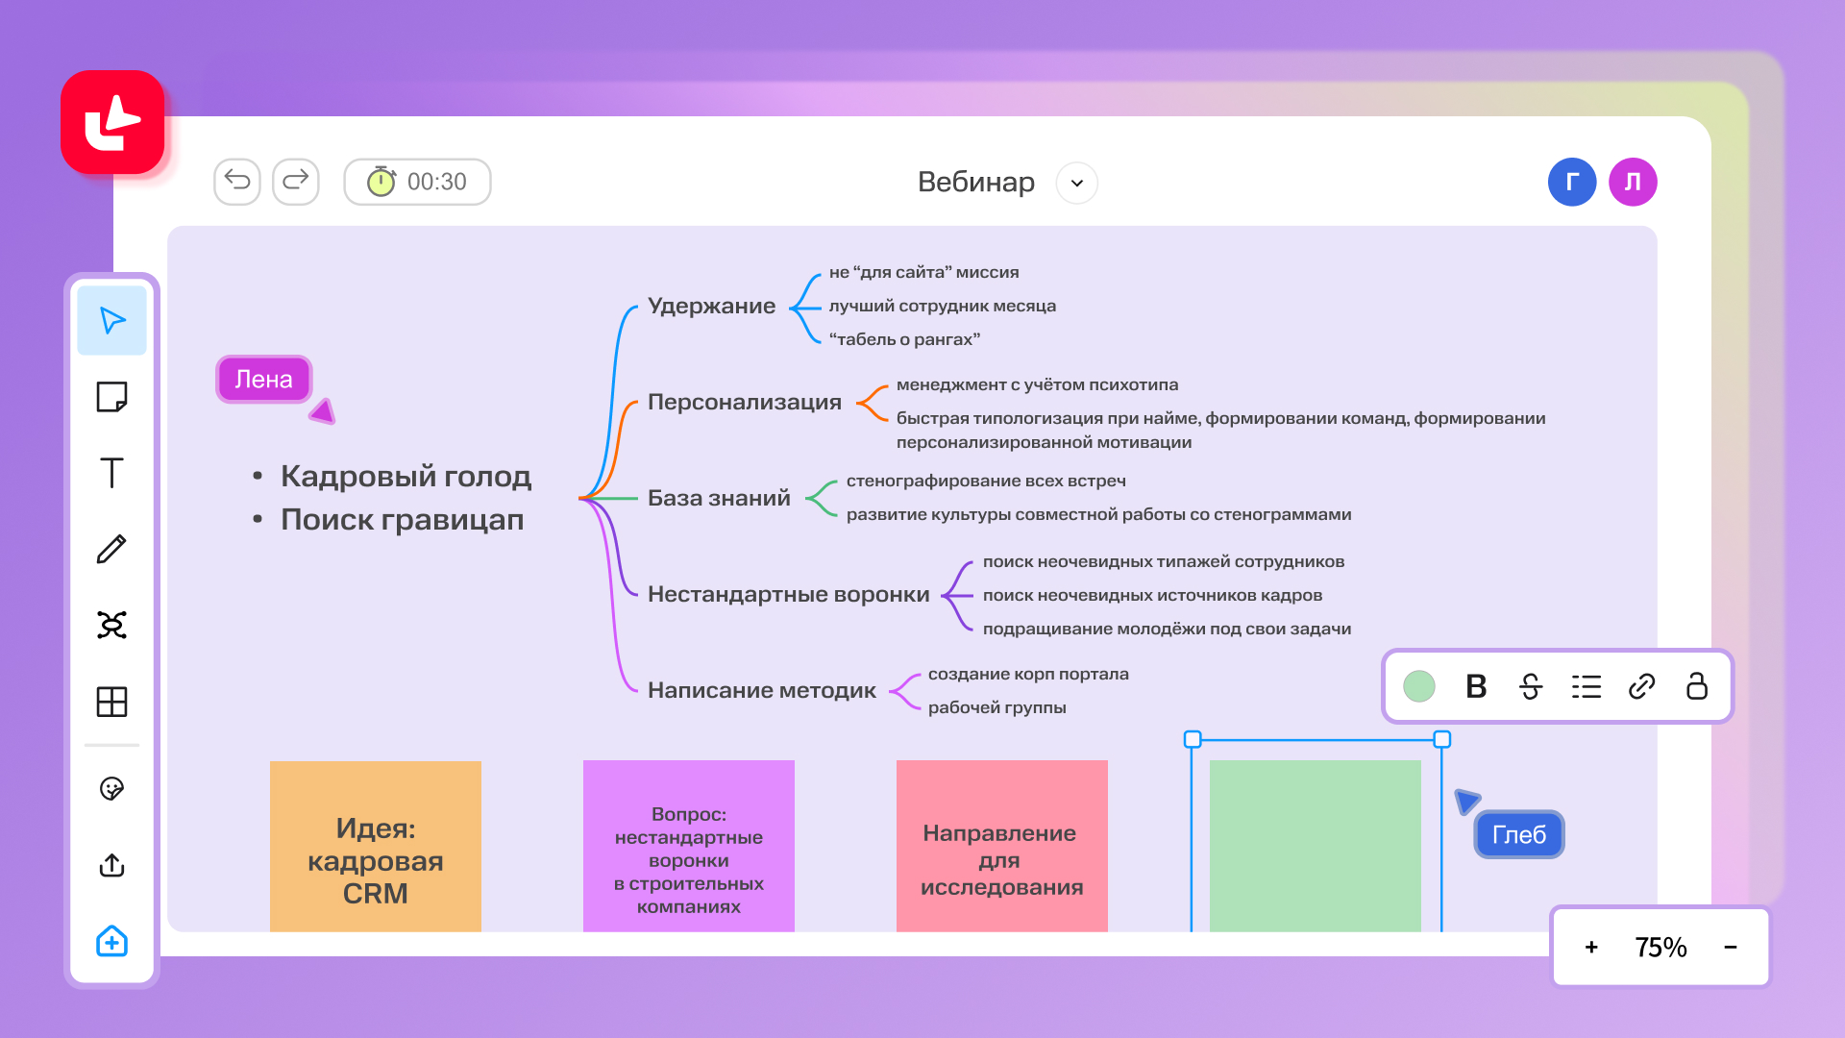
Task: Zoom in with the plus button
Action: (1591, 948)
